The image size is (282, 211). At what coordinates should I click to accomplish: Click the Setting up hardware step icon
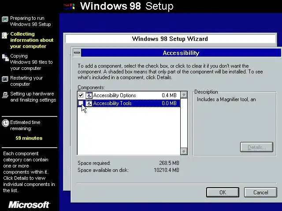[5, 95]
